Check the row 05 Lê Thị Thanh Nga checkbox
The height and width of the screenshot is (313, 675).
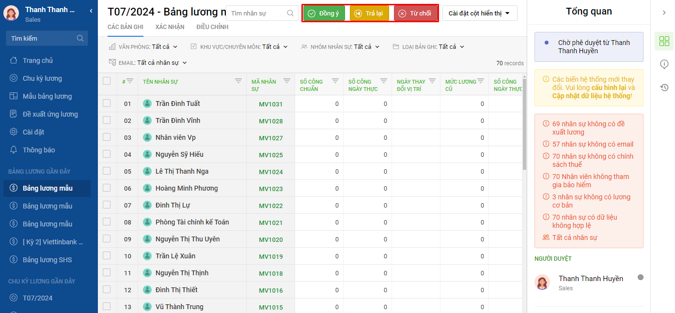coord(107,171)
